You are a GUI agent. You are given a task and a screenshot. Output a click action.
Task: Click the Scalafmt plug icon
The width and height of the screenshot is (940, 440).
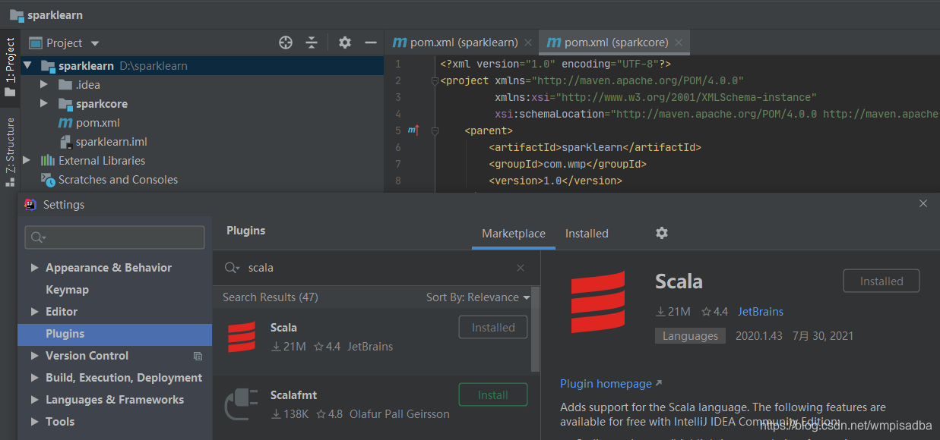pyautogui.click(x=242, y=404)
